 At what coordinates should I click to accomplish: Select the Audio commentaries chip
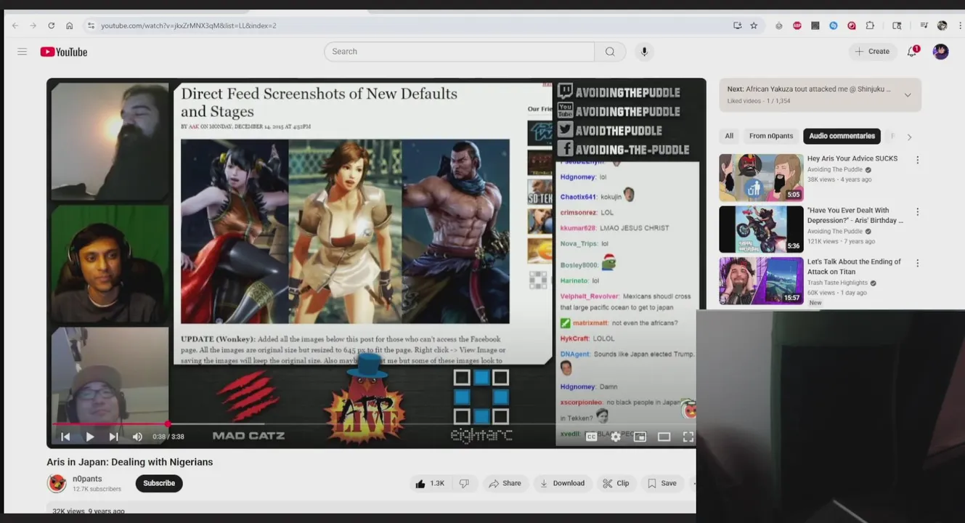842,136
